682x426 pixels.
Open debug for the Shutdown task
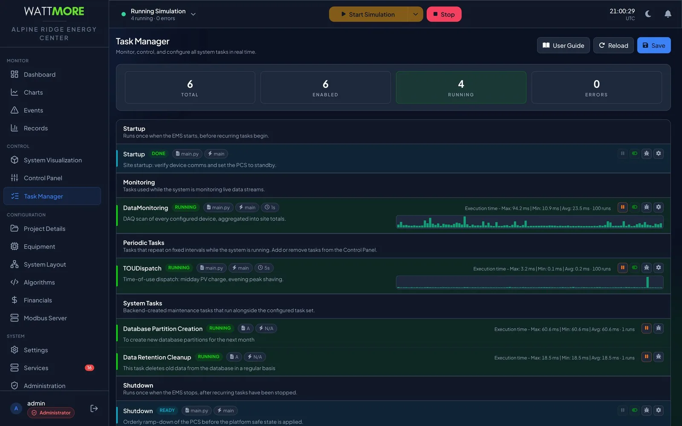(646, 411)
